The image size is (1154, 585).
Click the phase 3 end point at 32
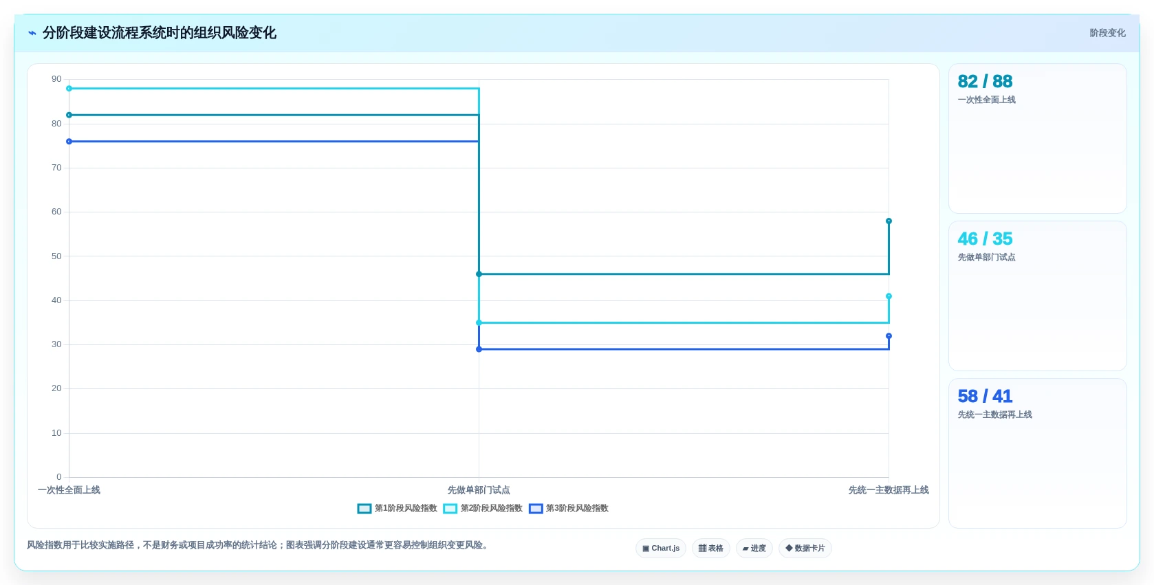click(889, 336)
